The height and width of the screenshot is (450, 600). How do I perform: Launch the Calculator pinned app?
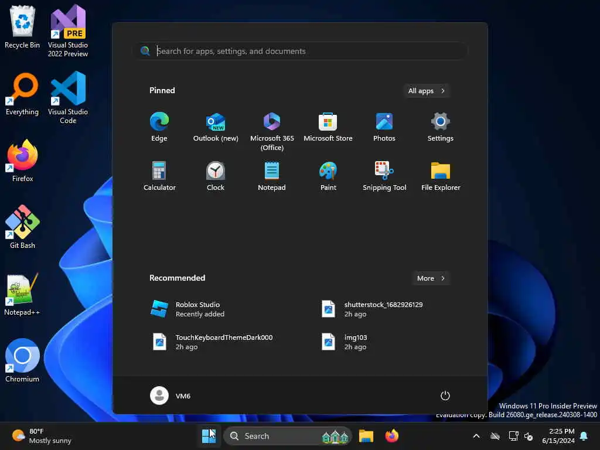coord(159,176)
